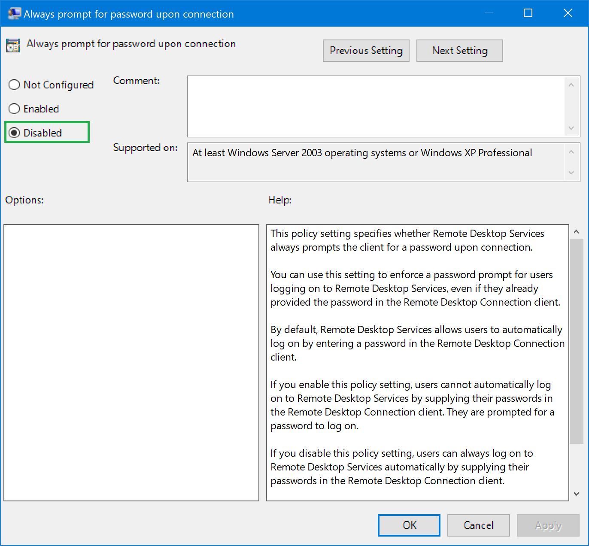Select the Enabled radio button
Image resolution: width=589 pixels, height=546 pixels.
(x=15, y=109)
